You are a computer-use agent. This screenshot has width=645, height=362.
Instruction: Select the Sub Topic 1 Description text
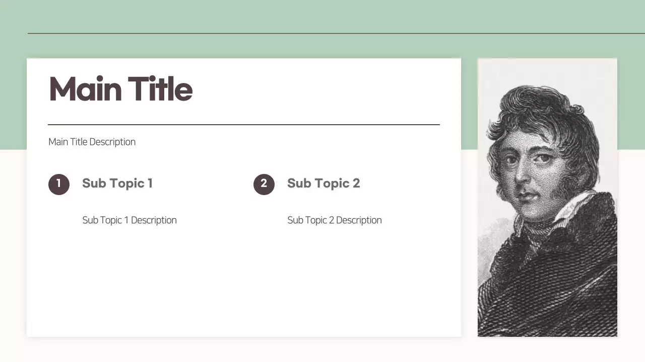pyautogui.click(x=130, y=220)
